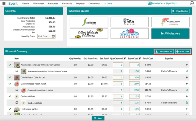The height and width of the screenshot is (121, 196).
Task: Click the Set Wholesalers button
Action: (171, 34)
